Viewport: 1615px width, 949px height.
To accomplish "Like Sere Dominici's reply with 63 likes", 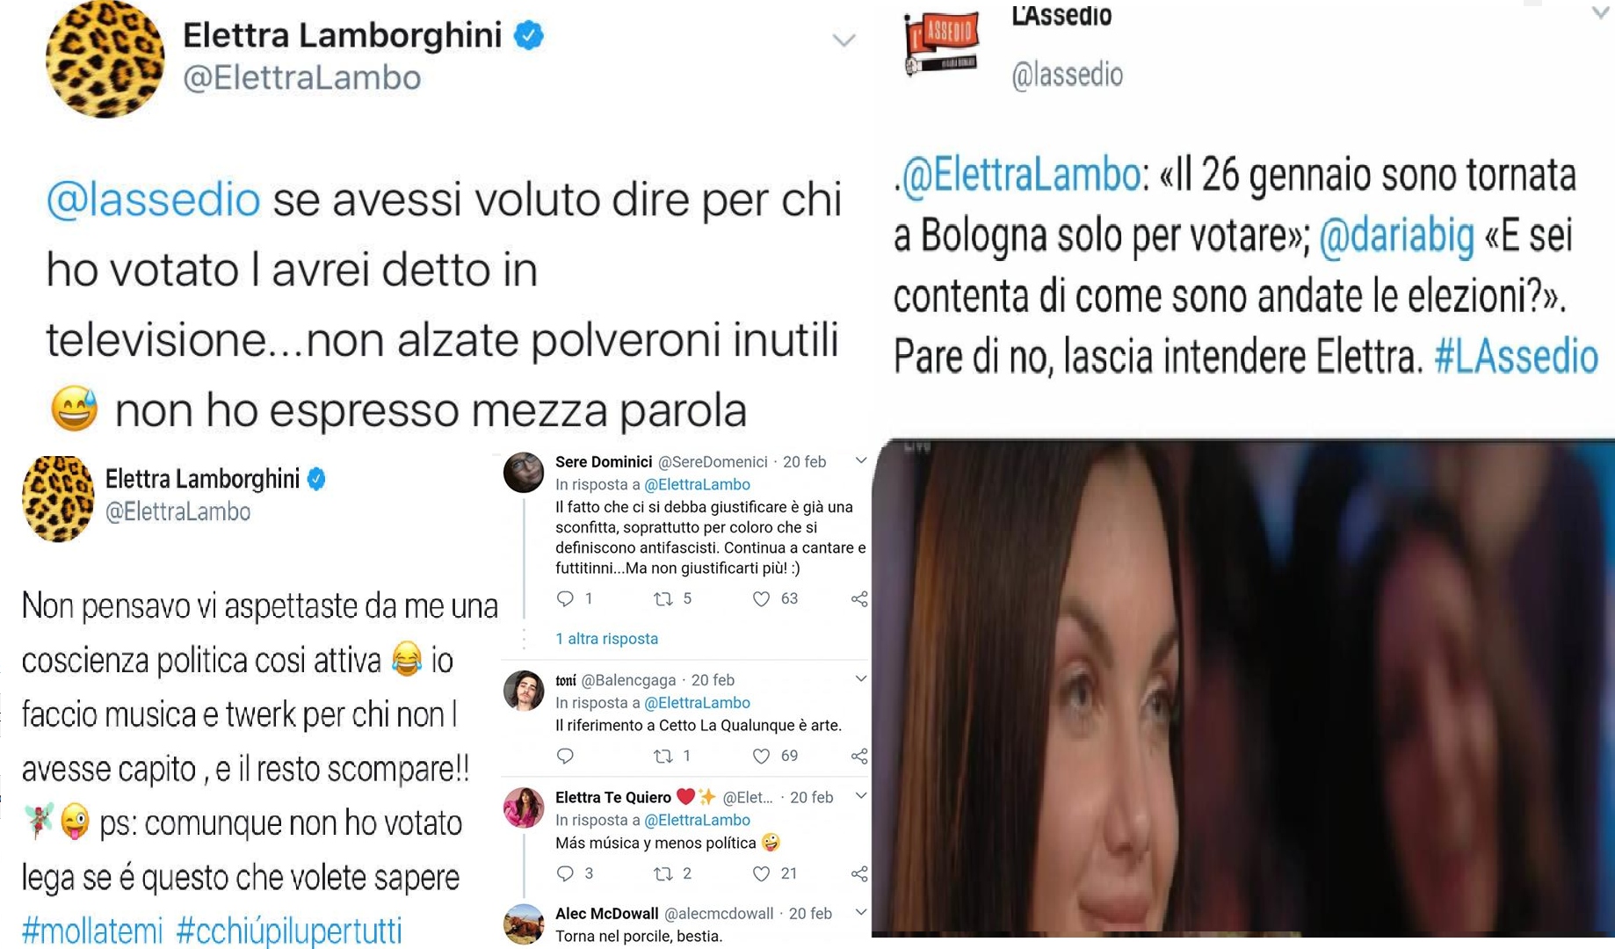I will [762, 599].
